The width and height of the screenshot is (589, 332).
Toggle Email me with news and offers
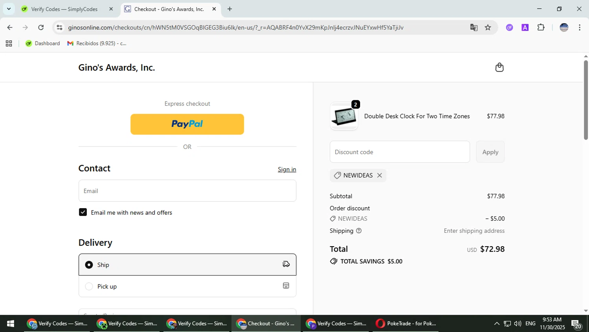pos(83,212)
